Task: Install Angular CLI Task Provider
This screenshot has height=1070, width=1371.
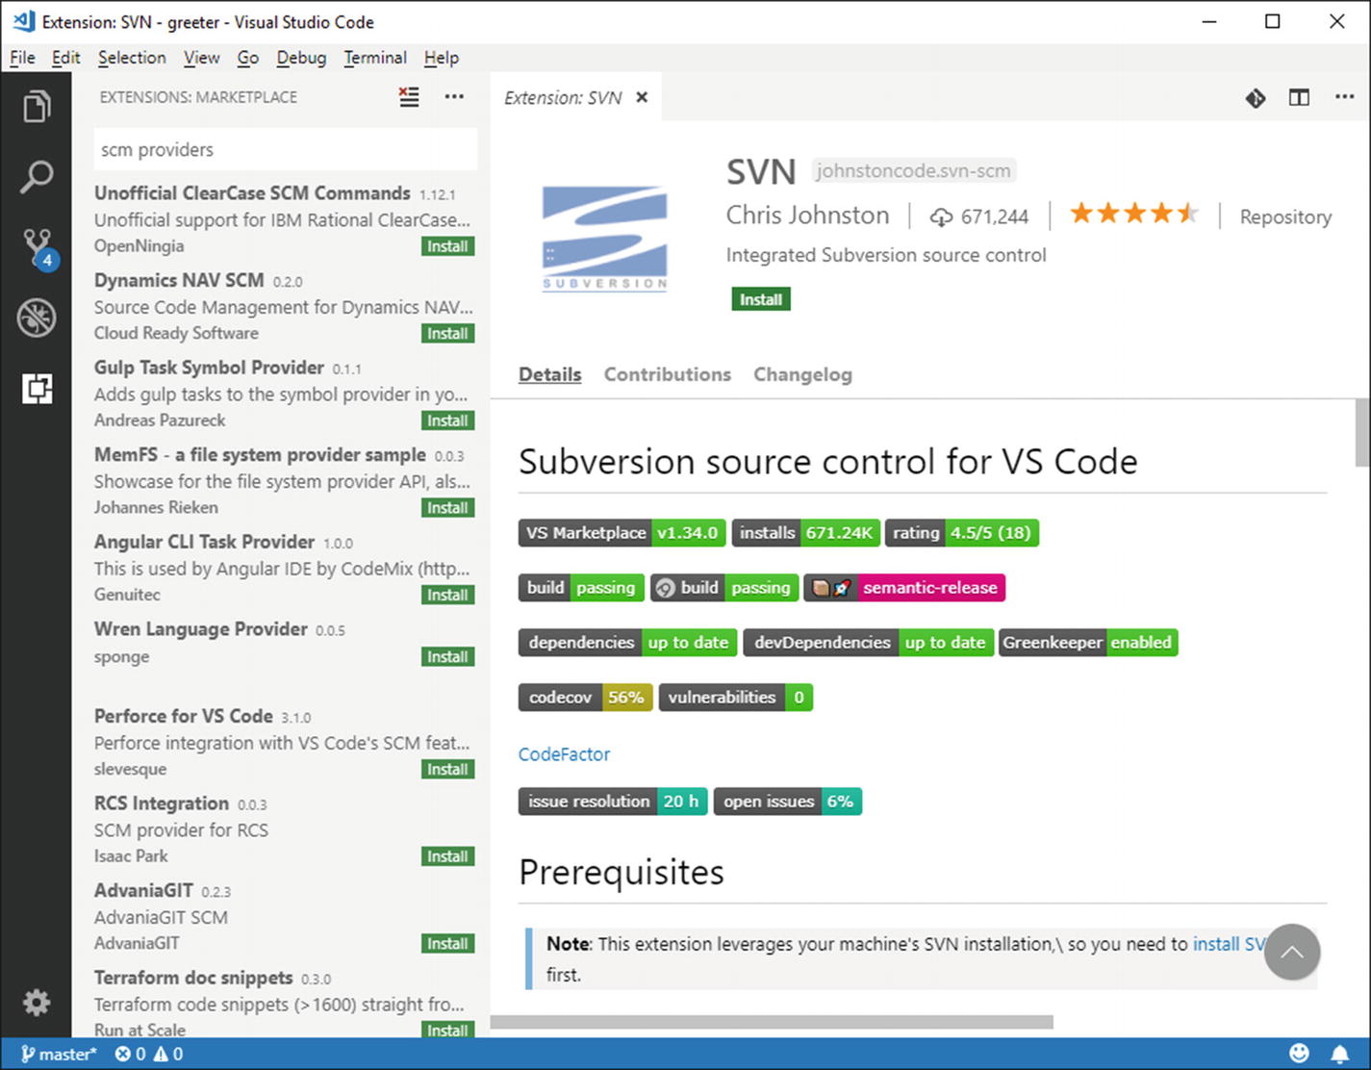Action: [447, 595]
